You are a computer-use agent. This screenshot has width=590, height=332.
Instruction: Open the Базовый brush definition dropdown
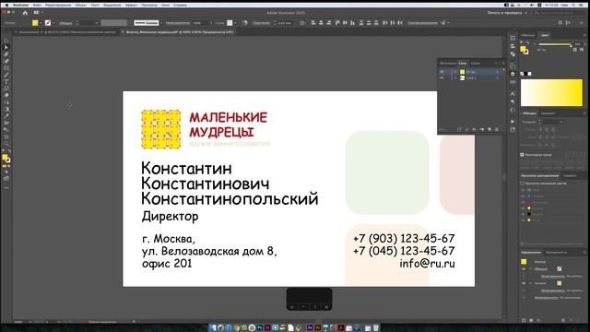click(x=161, y=23)
